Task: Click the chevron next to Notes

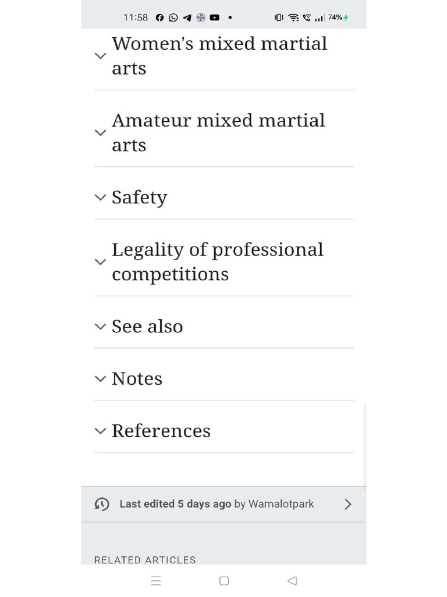Action: (x=100, y=379)
